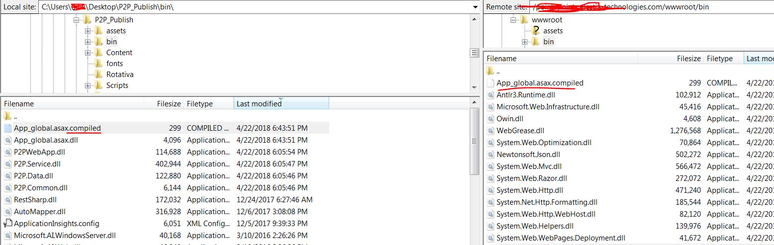Image resolution: width=774 pixels, height=245 pixels.
Task: Click the 12/24/2017 6:27:46 AM date
Action: pos(274,200)
